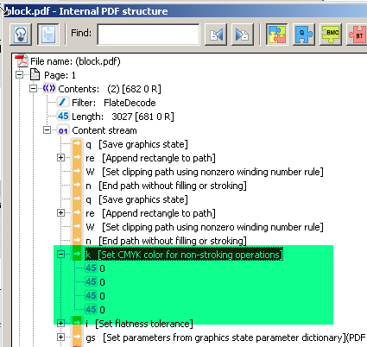Expand the second re Append rectangle node
The image size is (367, 347).
click(60, 213)
